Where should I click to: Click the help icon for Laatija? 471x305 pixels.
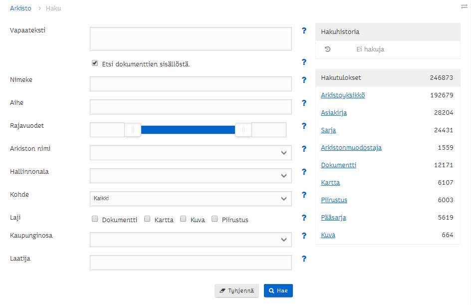(x=304, y=259)
